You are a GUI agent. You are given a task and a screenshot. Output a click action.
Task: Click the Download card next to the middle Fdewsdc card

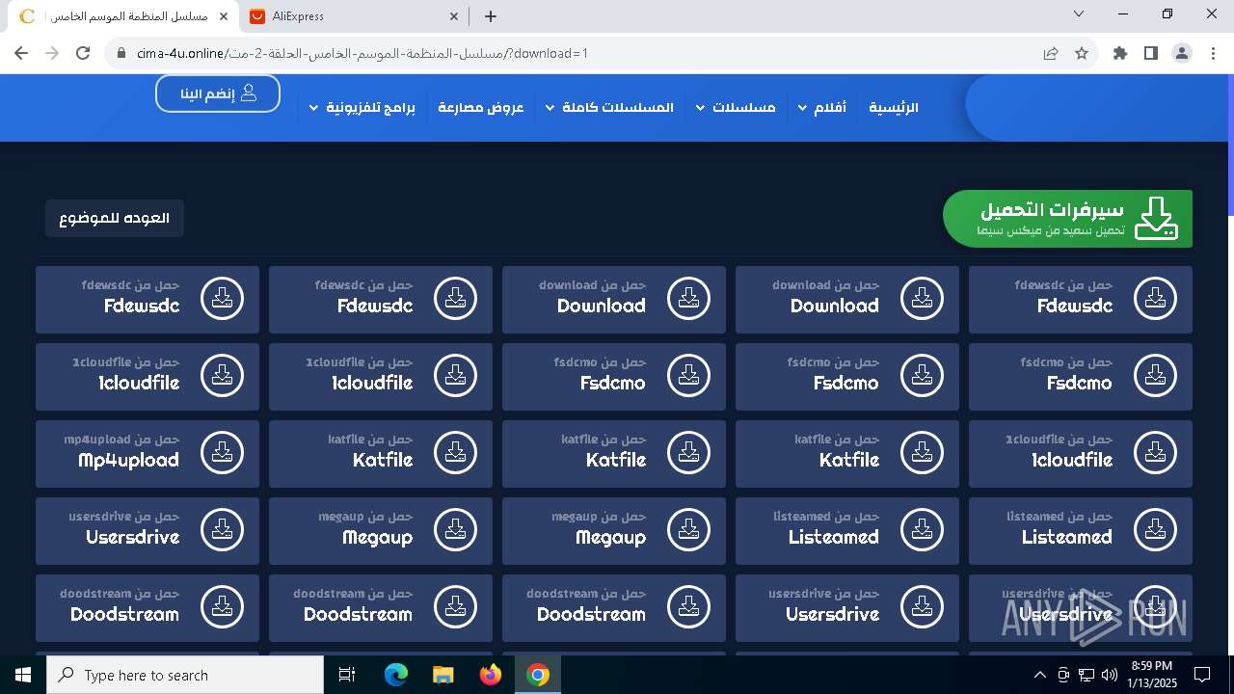[x=614, y=300]
